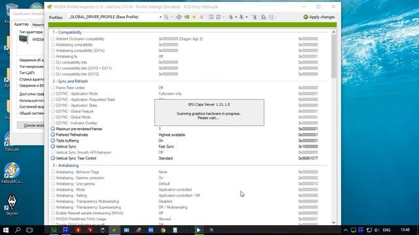Screen dimensions: 419x235
Task: Delete current profile using the X icon
Action: [x=202, y=17]
